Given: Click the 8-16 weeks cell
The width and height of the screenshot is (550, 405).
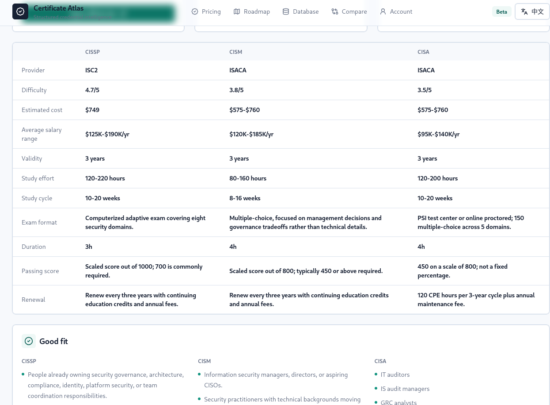Looking at the screenshot, I should click(x=245, y=198).
